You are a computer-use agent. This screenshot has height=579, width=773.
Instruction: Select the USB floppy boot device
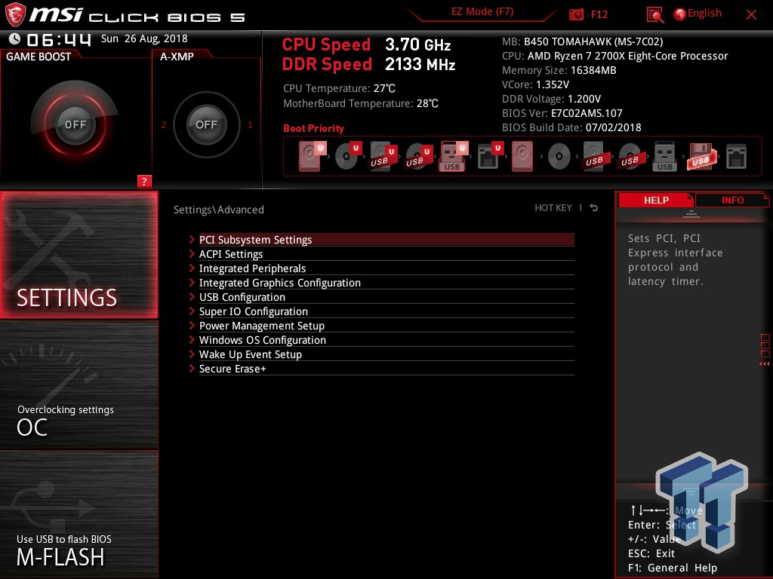click(x=701, y=157)
